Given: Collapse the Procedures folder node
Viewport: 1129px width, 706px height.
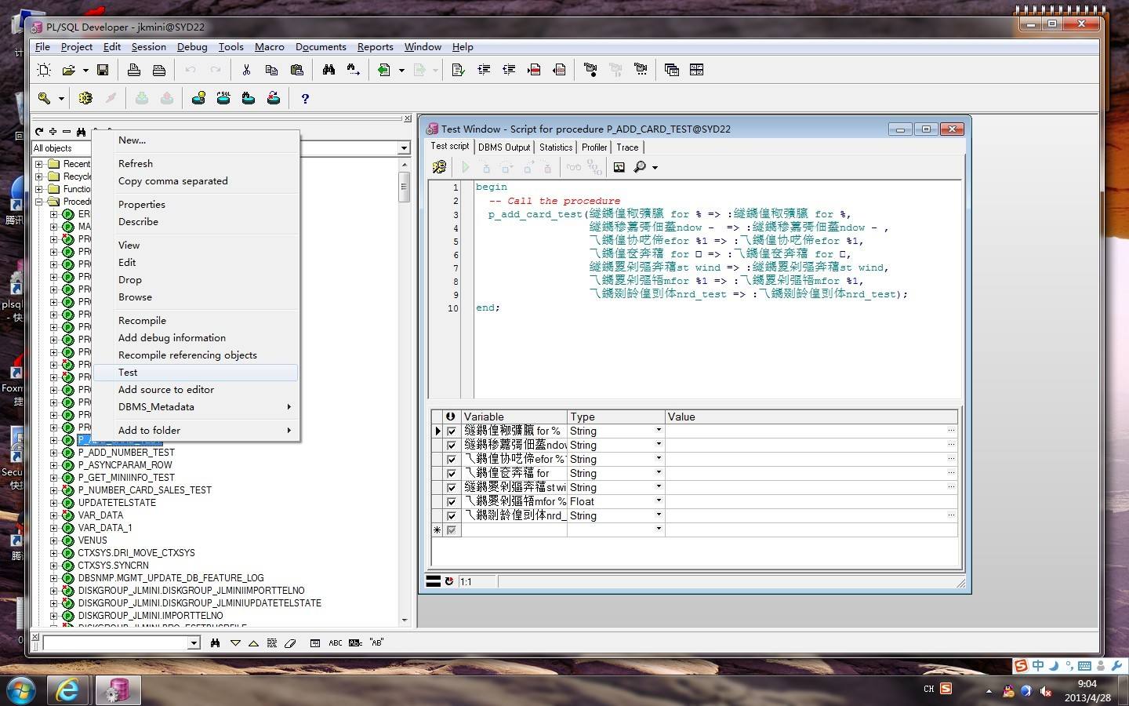Looking at the screenshot, I should (38, 202).
